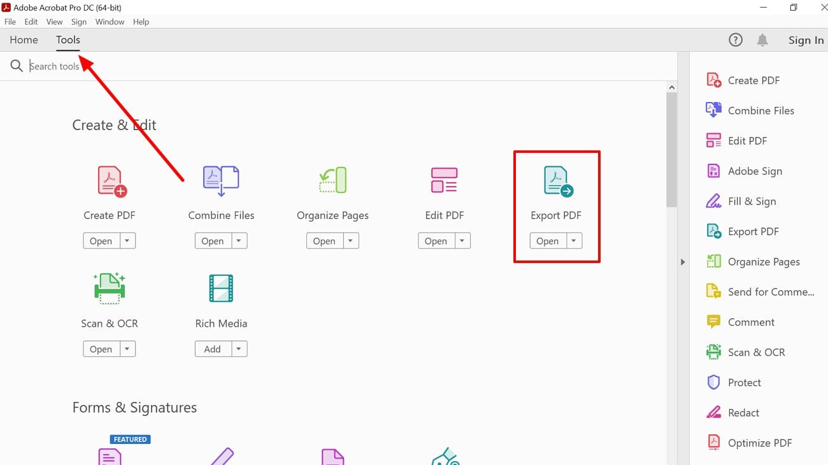Select Combine Files icon in right sidebar
Screen dimensions: 828x465
point(714,110)
